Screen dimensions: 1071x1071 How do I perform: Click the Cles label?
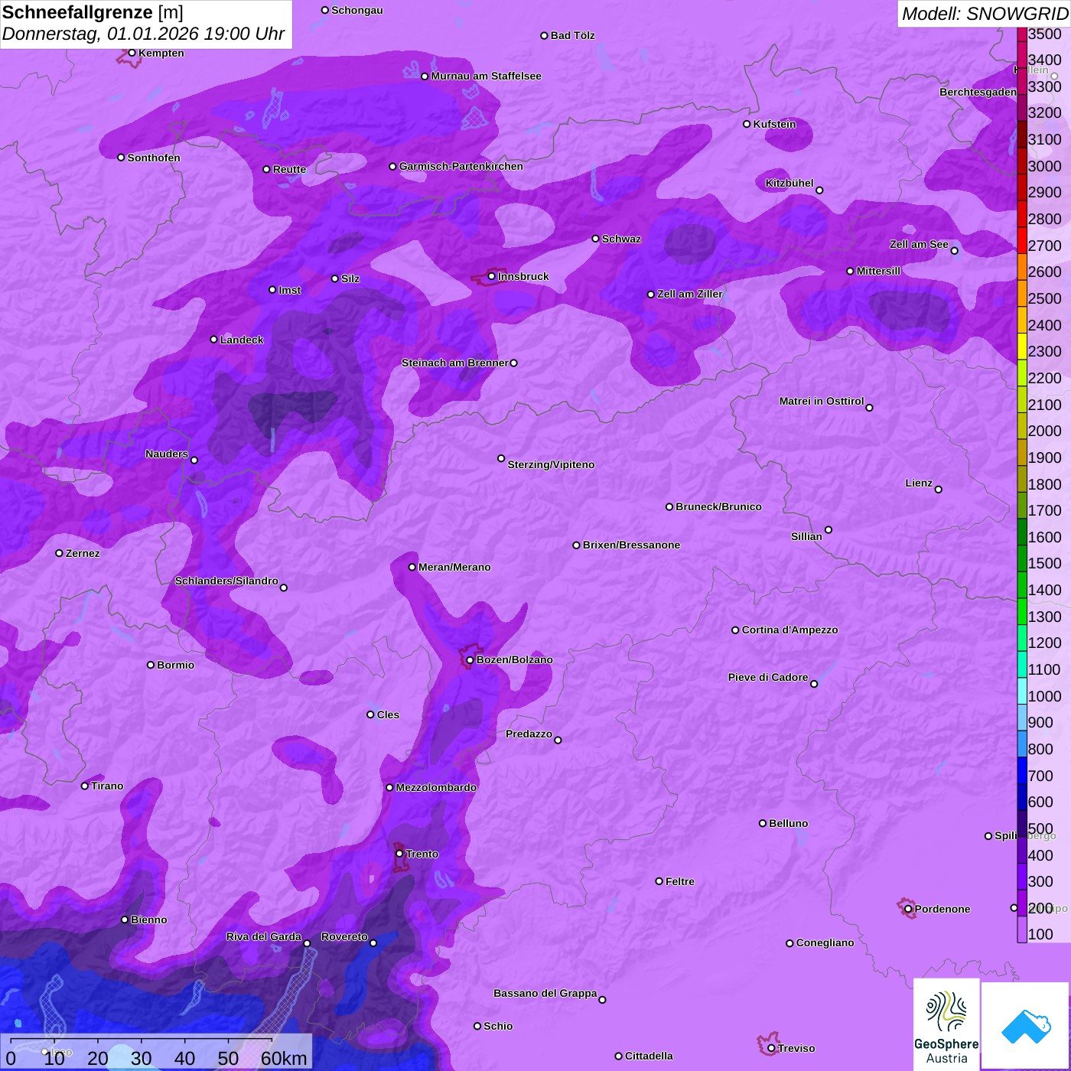388,715
